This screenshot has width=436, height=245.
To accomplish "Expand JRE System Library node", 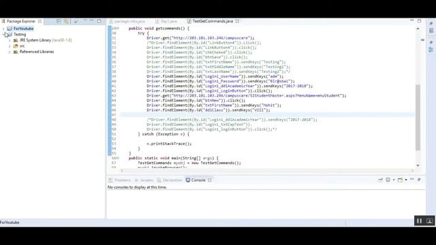I will point(10,40).
